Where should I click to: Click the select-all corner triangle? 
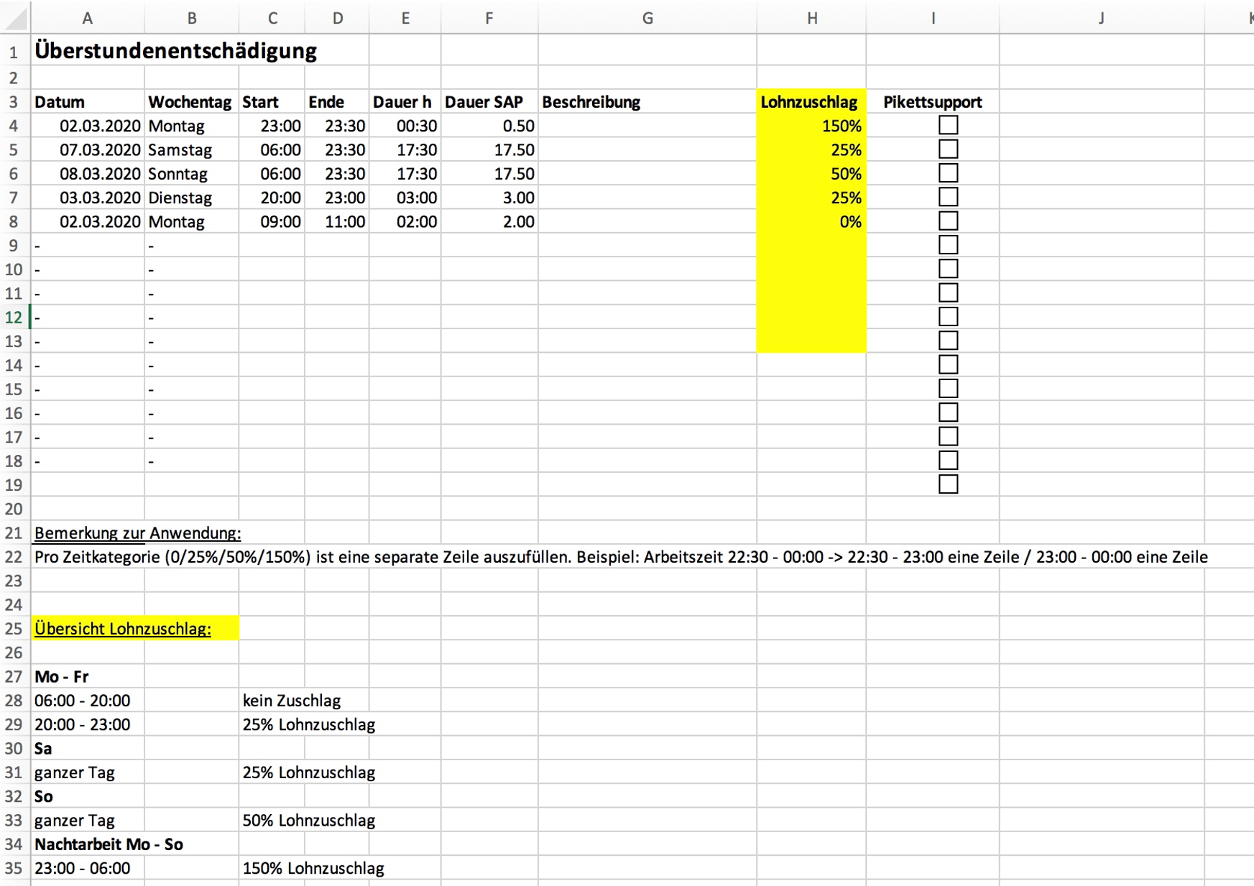point(16,19)
